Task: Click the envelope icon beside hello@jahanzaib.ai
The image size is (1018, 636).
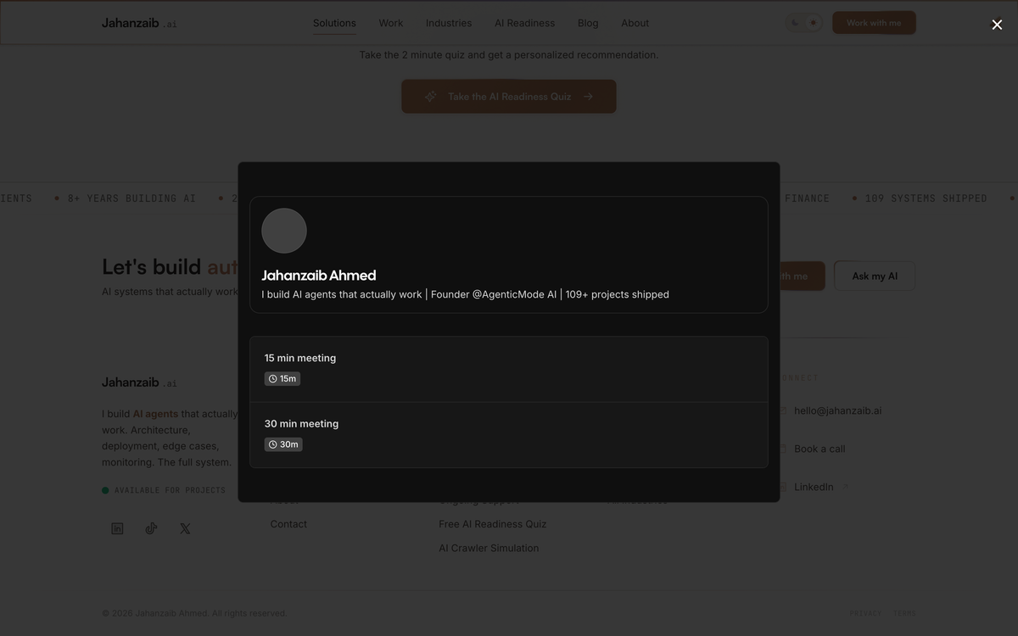Action: point(783,410)
